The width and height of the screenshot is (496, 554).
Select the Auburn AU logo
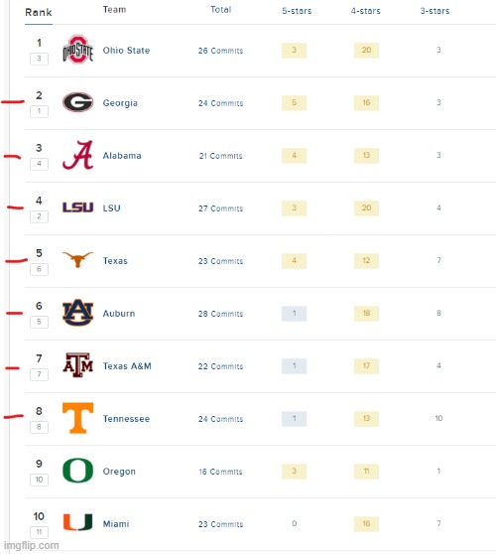click(x=77, y=313)
